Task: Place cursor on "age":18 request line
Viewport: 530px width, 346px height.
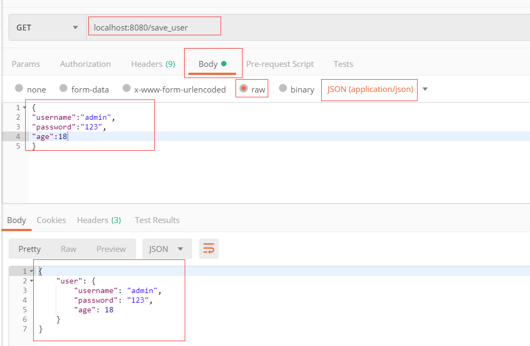Action: [49, 136]
